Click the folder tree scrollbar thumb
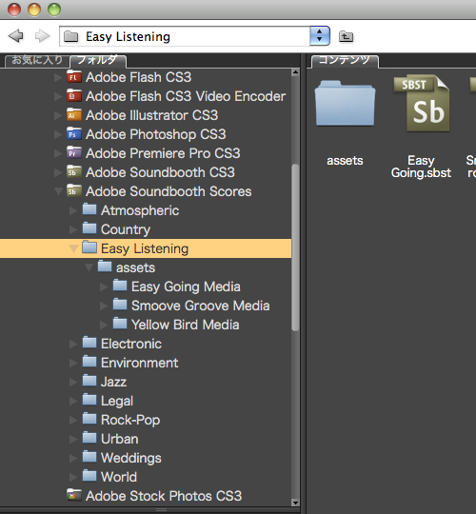Image resolution: width=476 pixels, height=514 pixels. coord(295,247)
